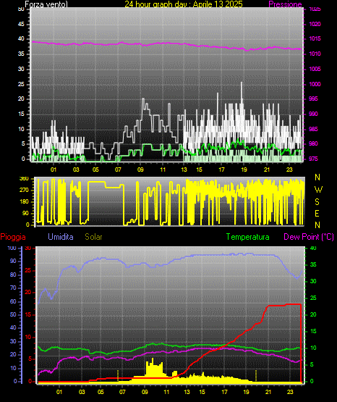Image resolution: width=337 pixels, height=402 pixels.
Task: Click the Dew Point (°C) legend label
Action: tap(309, 237)
